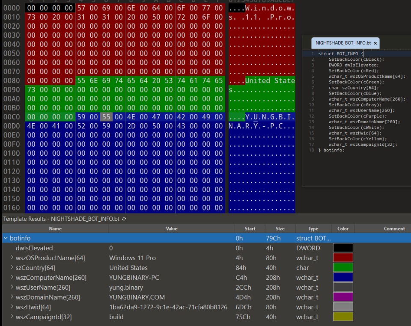The height and width of the screenshot is (326, 411).
Task: Sort results by the Size column header
Action: pos(280,228)
